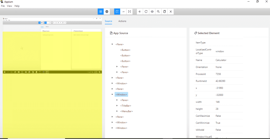The height and width of the screenshot is (139, 270).
Task: Expand the Pane node just above TitleBar
Action: (x=117, y=100)
